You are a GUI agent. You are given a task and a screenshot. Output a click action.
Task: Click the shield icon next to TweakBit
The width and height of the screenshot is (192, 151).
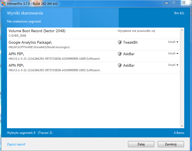coord(119,42)
